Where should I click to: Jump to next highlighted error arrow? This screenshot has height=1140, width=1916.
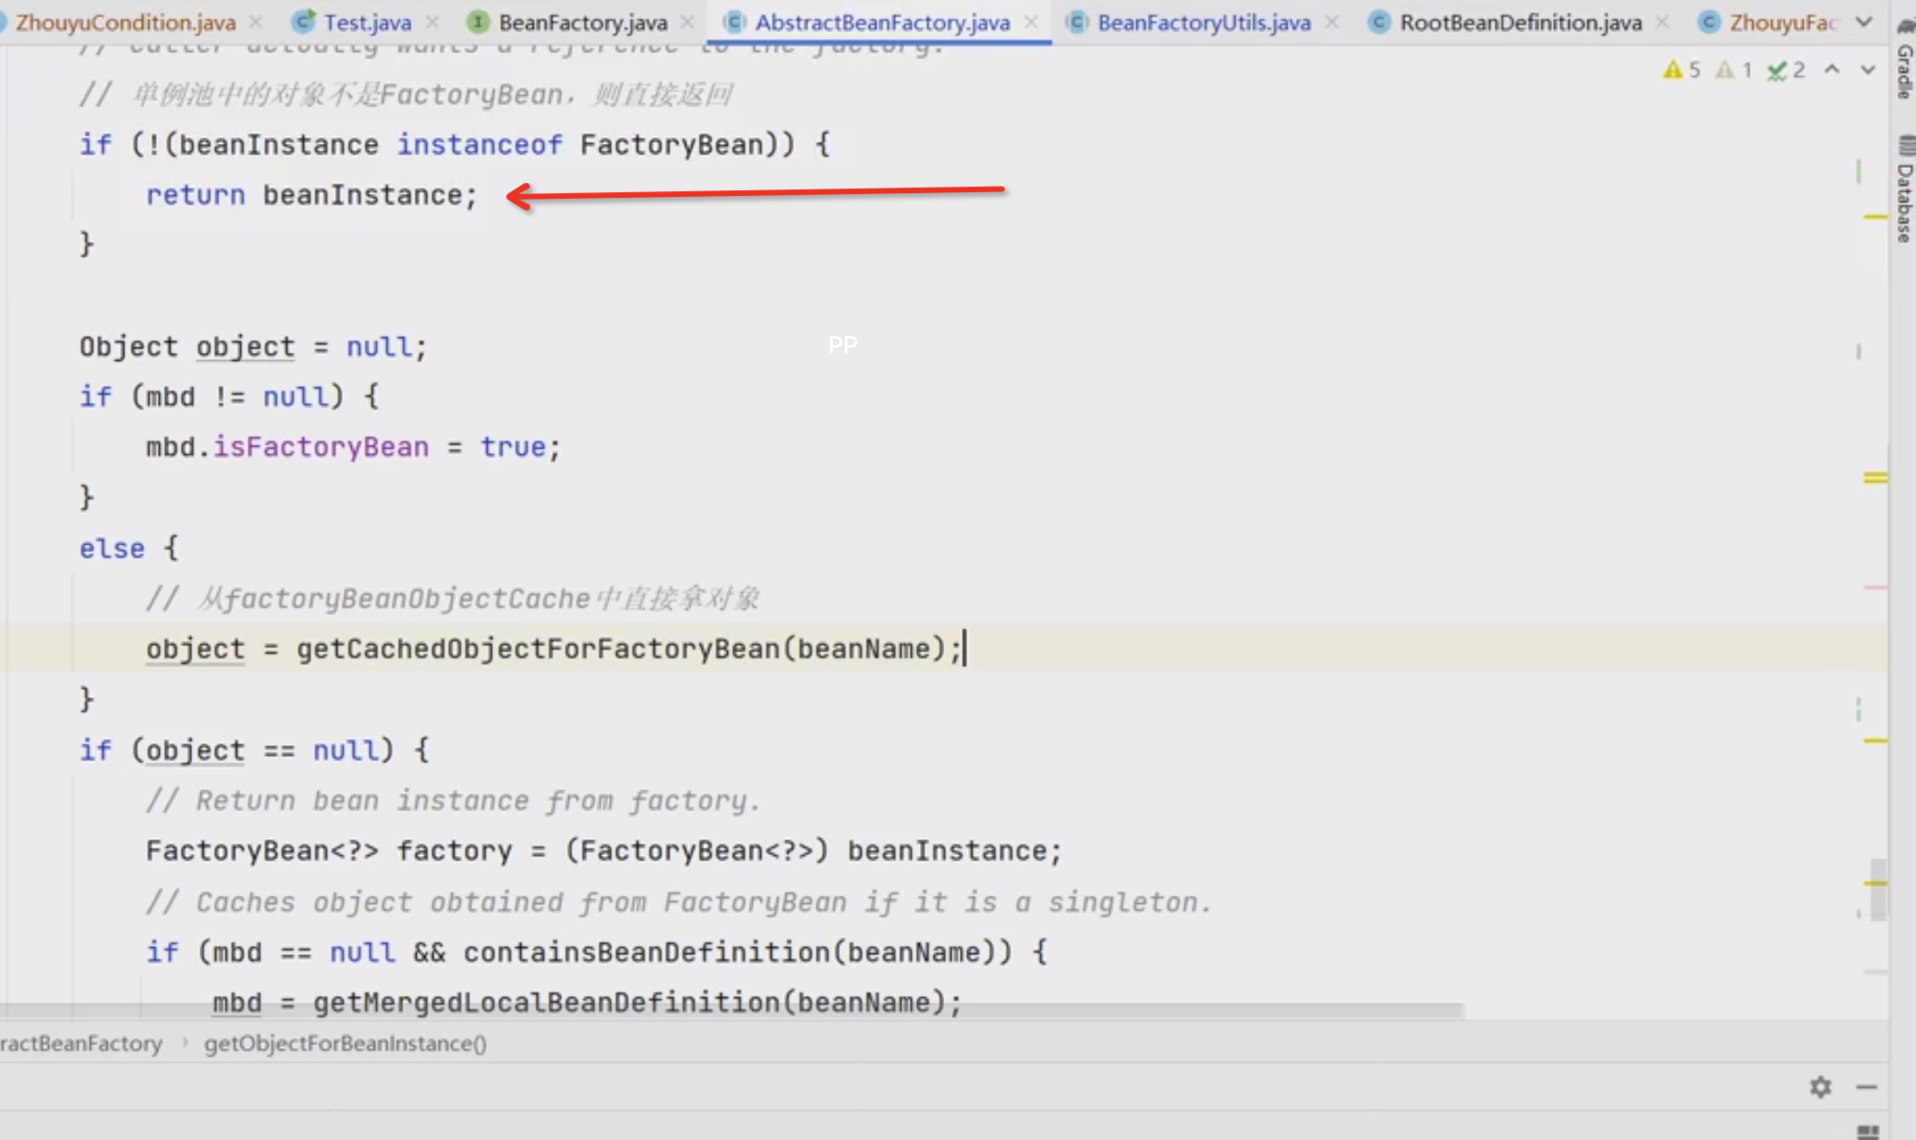[x=1868, y=70]
